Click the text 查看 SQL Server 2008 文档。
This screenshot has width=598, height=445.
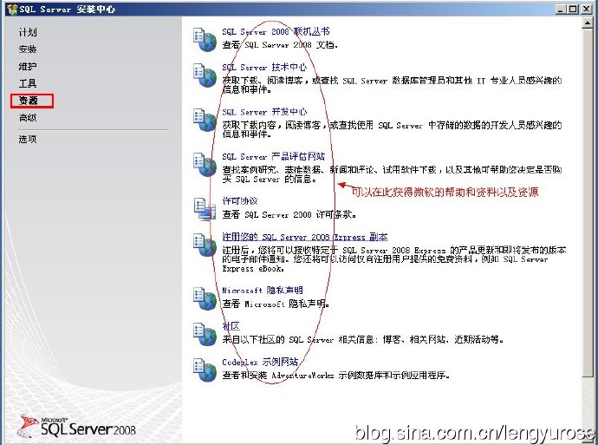click(280, 45)
